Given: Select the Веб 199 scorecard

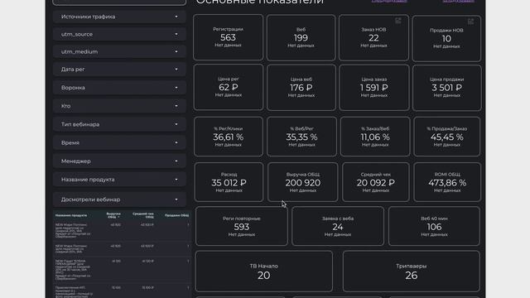Looking at the screenshot, I should click(301, 37).
